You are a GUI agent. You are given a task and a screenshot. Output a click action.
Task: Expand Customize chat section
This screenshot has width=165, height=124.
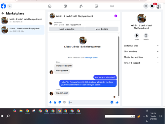tap(141, 46)
